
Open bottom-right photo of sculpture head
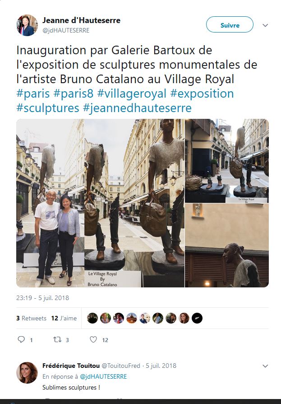[x=227, y=245]
